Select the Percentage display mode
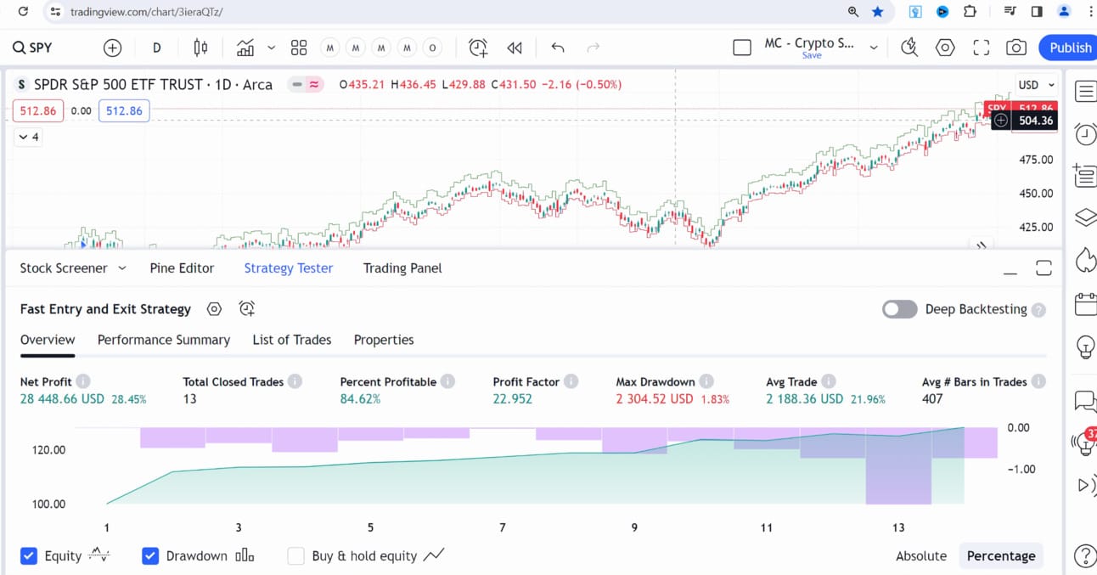 tap(1001, 556)
